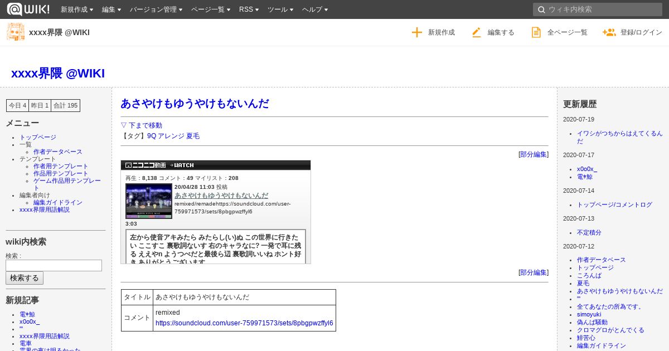Click the user-plus icon for 登録/ログイン
Image resolution: width=669 pixels, height=351 pixels.
(609, 32)
